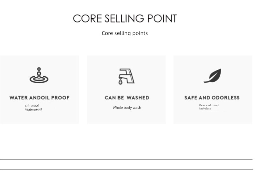Image resolution: width=255 pixels, height=189 pixels.
Task: Click the upper horizontal divider line
Action: point(126,159)
